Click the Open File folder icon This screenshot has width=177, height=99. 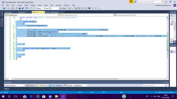coord(17,8)
